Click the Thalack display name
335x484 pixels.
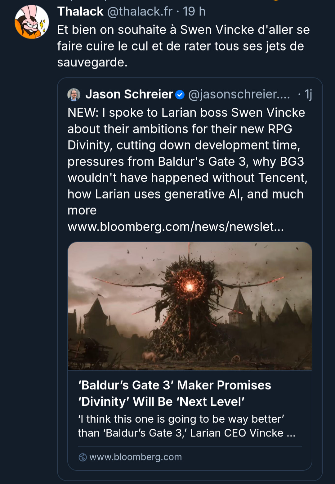(x=80, y=11)
